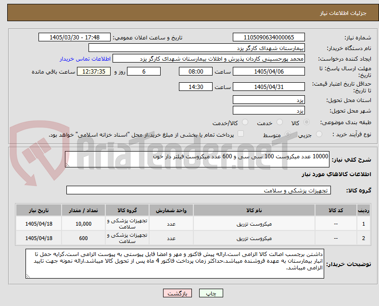This screenshot has width=379, height=306.
Task: Click the نام کالا column header
Action: pyautogui.click(x=254, y=210)
